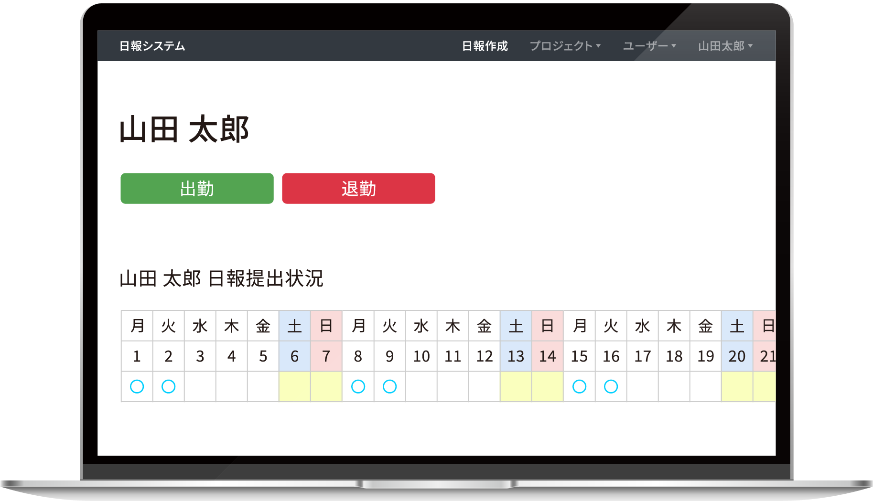
Task: Click the circle mark under day 15
Action: coord(579,386)
